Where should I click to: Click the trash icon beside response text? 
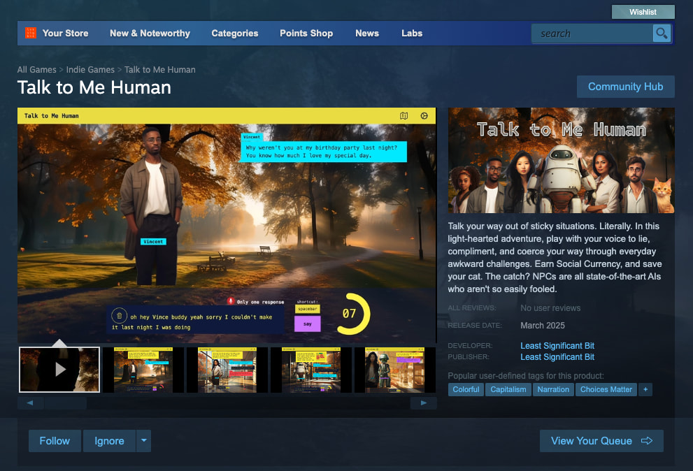[x=119, y=317]
